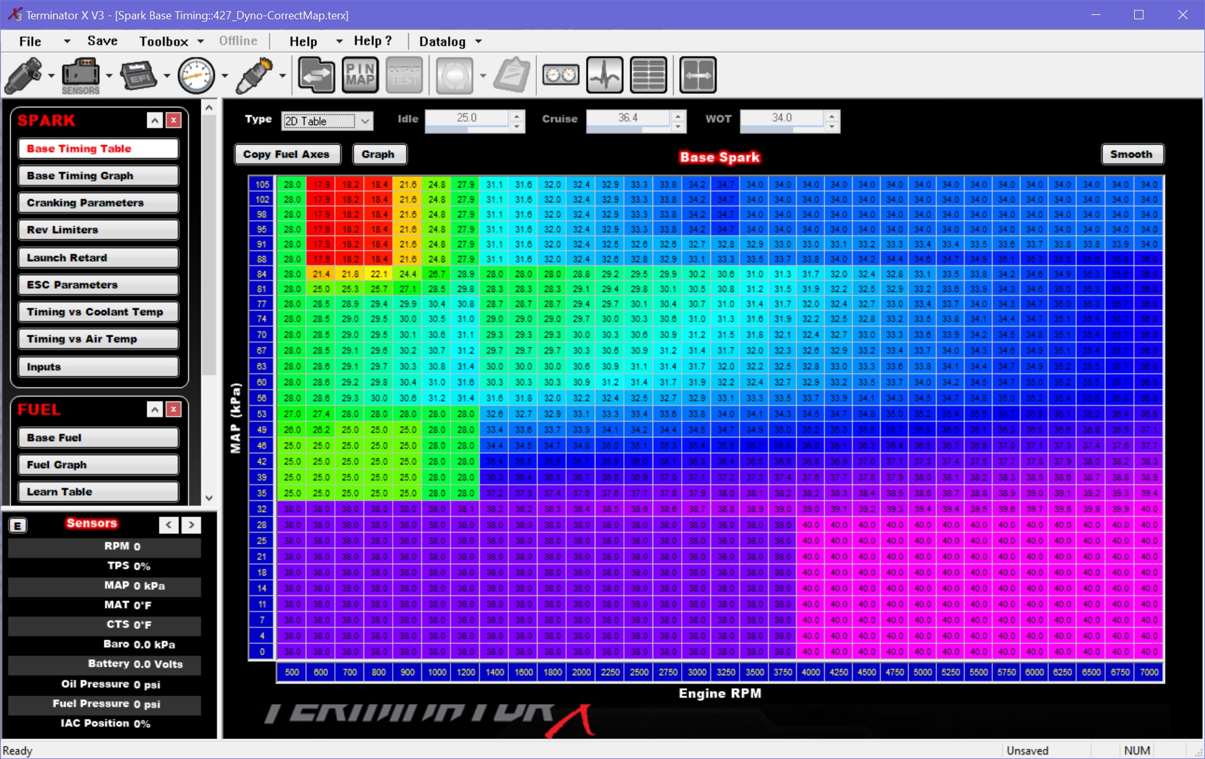Screen dimensions: 1205x759
Task: Open the sync icon dropdown arrow
Action: click(x=483, y=76)
